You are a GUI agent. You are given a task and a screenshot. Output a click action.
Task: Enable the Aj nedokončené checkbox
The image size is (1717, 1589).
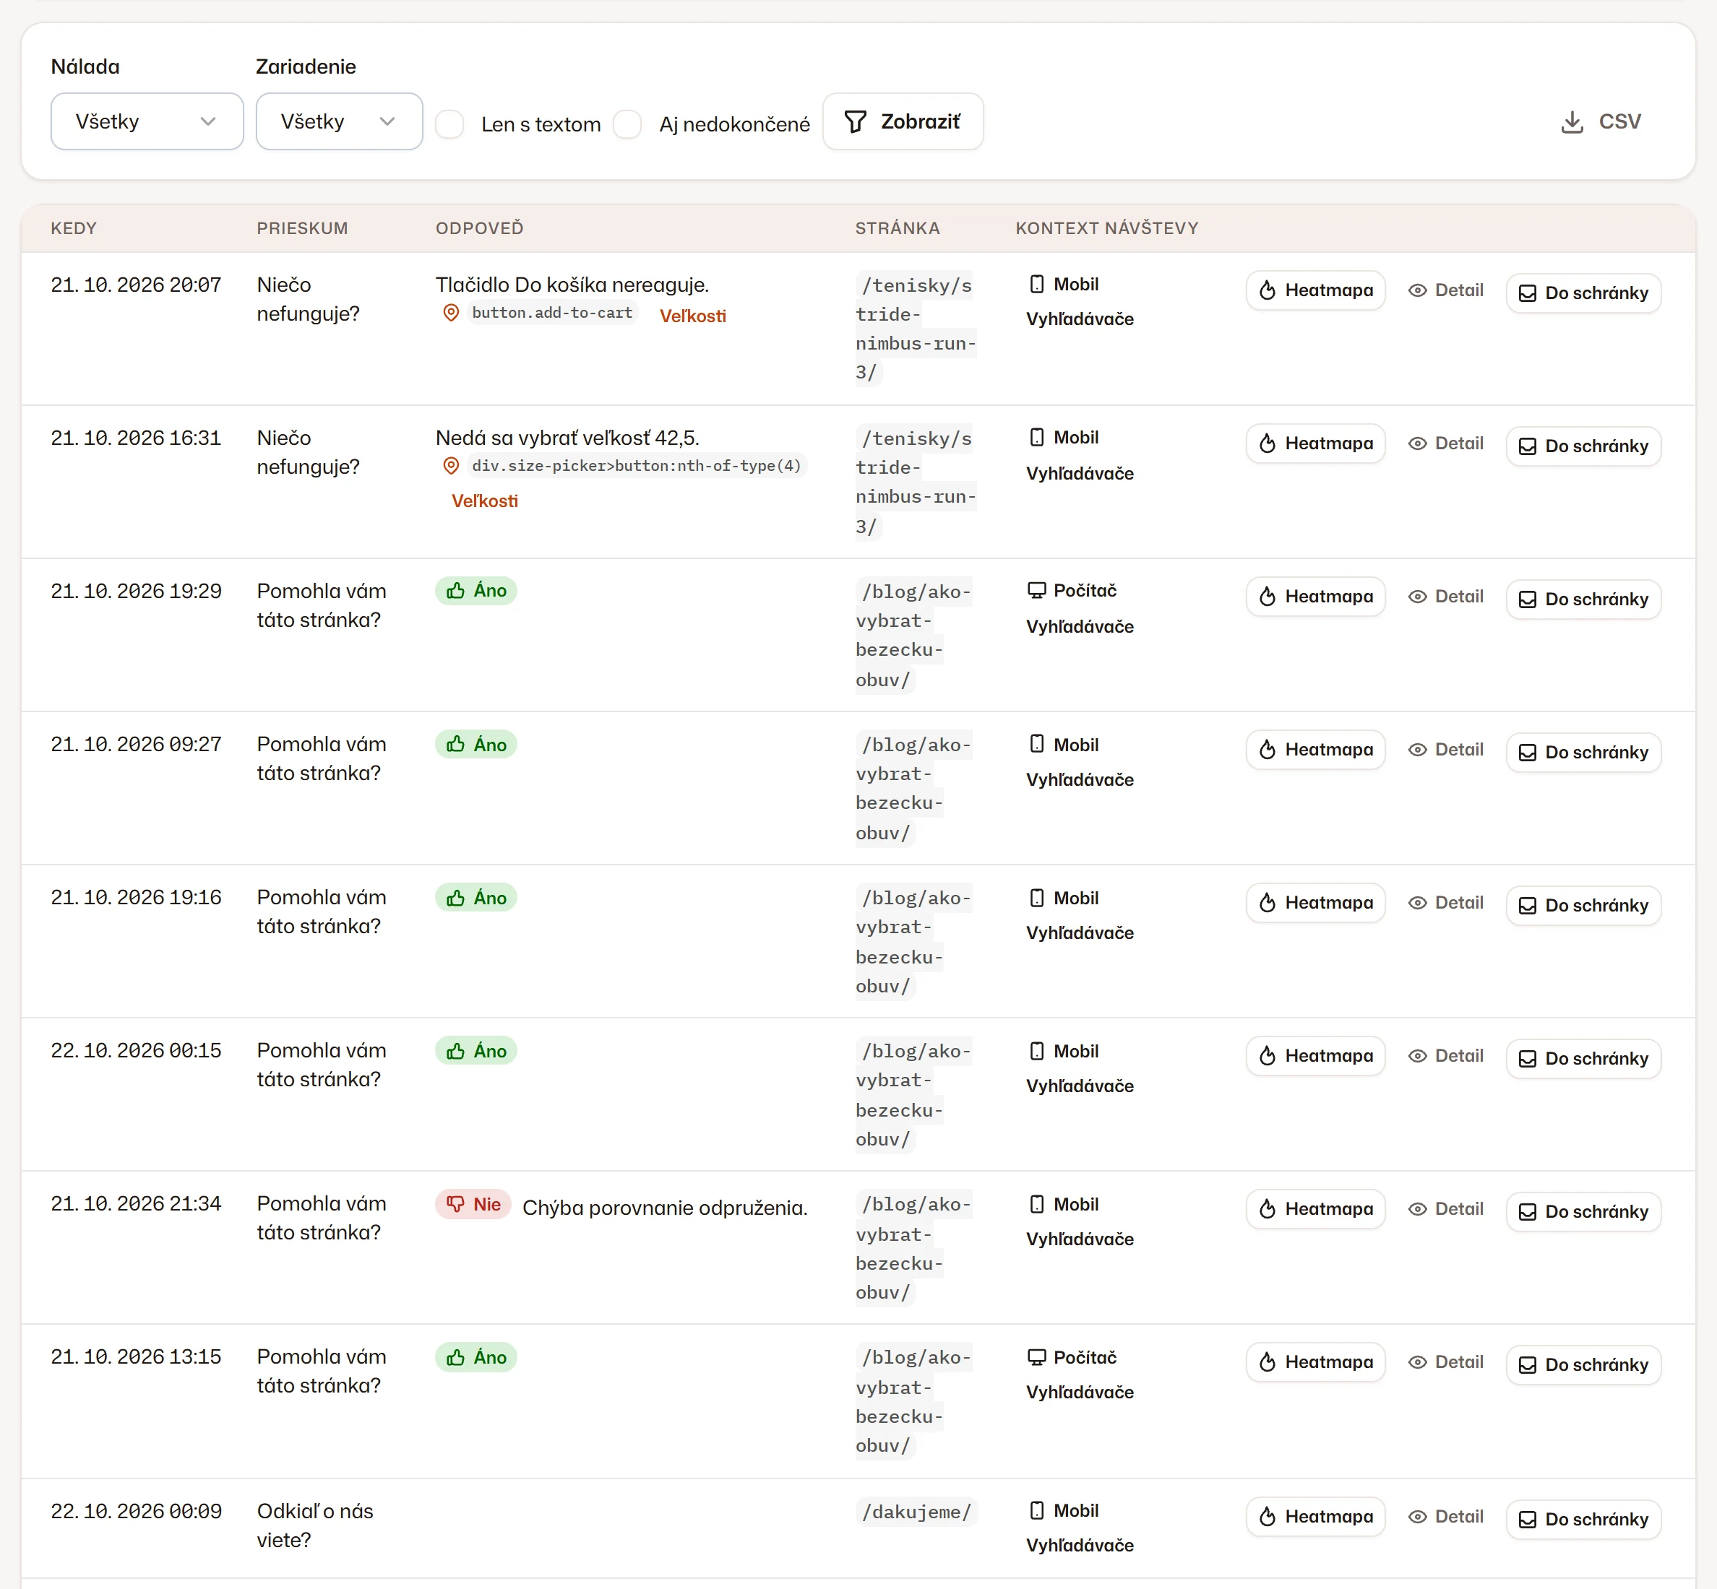(x=628, y=124)
